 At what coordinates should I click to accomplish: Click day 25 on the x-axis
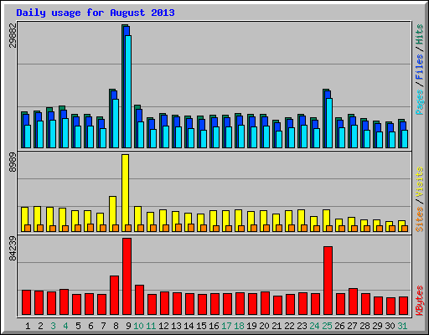327,326
